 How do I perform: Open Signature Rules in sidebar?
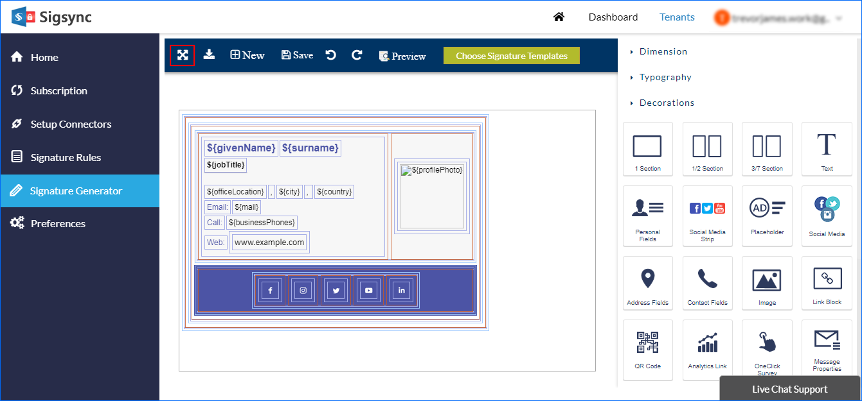[66, 157]
